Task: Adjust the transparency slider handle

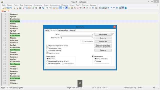Action: pyautogui.click(x=105, y=63)
